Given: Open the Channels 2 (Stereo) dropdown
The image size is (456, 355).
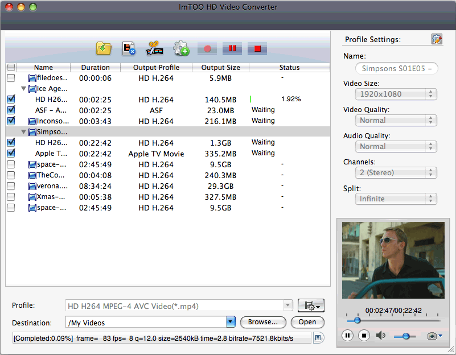Looking at the screenshot, I should tap(396, 172).
